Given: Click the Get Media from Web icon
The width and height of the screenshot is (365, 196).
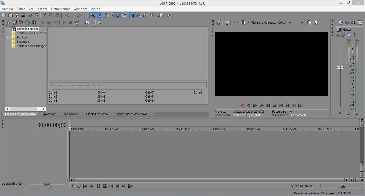Looking at the screenshot, I should 34,23.
